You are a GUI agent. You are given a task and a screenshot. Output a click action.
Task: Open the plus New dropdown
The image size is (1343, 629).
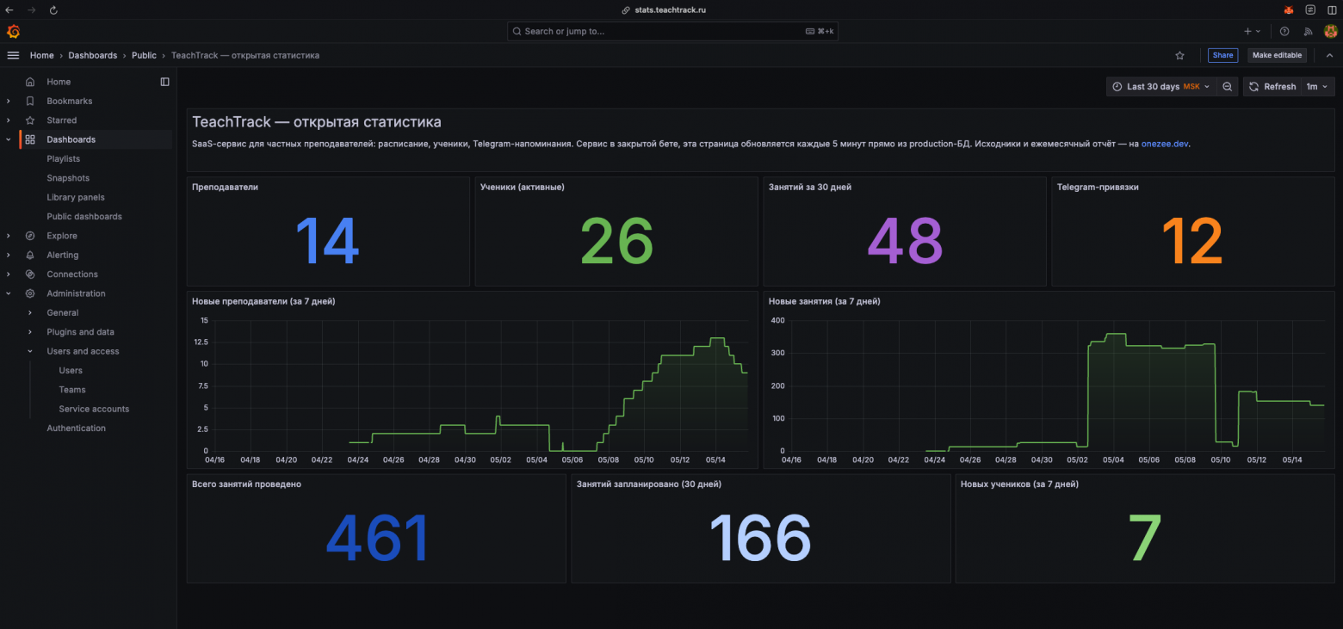point(1252,31)
